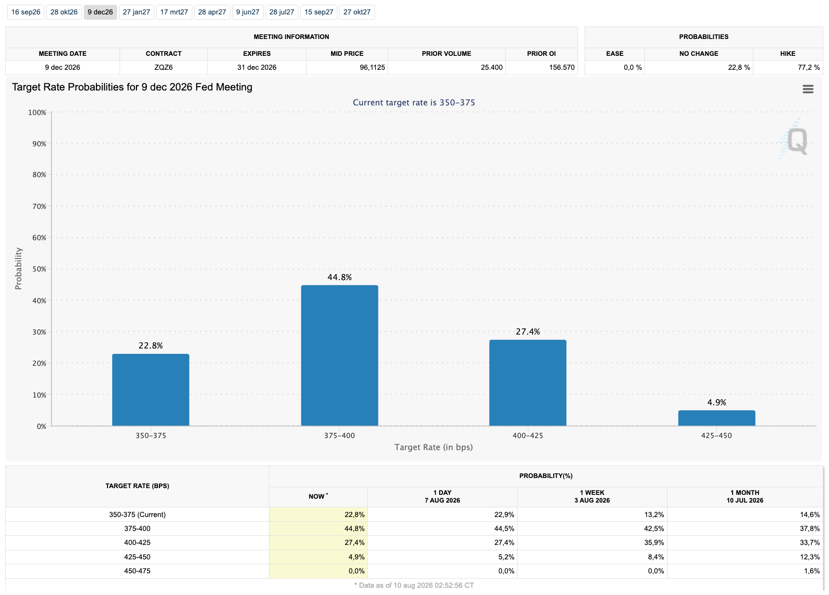Click the 350–375 bar in the chart
The height and width of the screenshot is (595, 829).
pyautogui.click(x=151, y=390)
